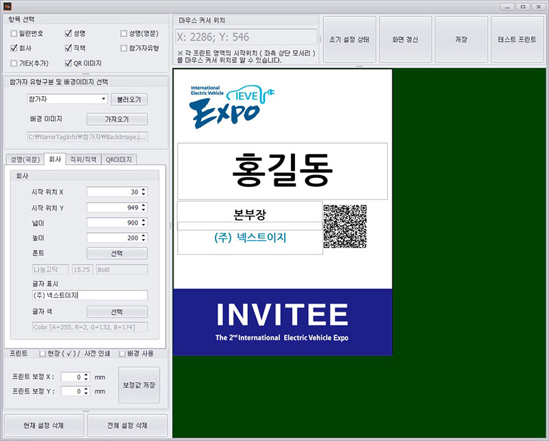Increase 높이 with up arrow

(143, 235)
